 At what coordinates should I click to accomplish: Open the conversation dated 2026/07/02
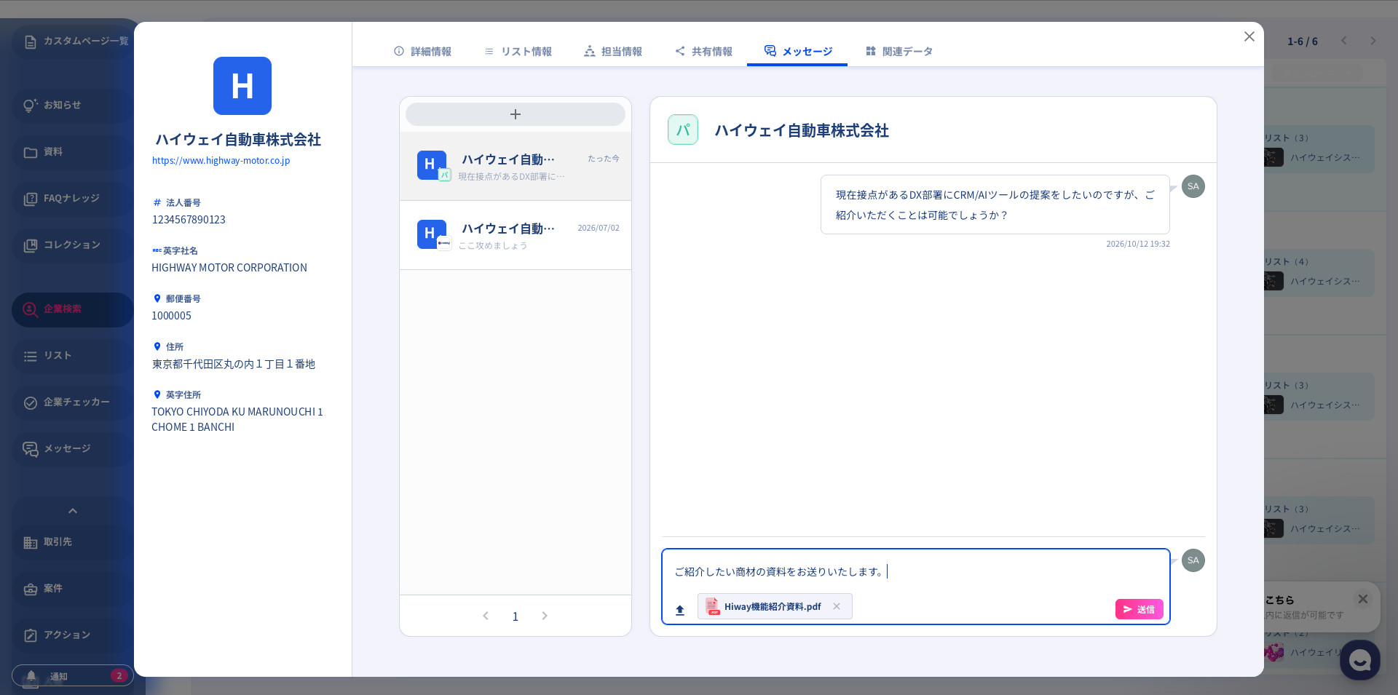tap(516, 235)
